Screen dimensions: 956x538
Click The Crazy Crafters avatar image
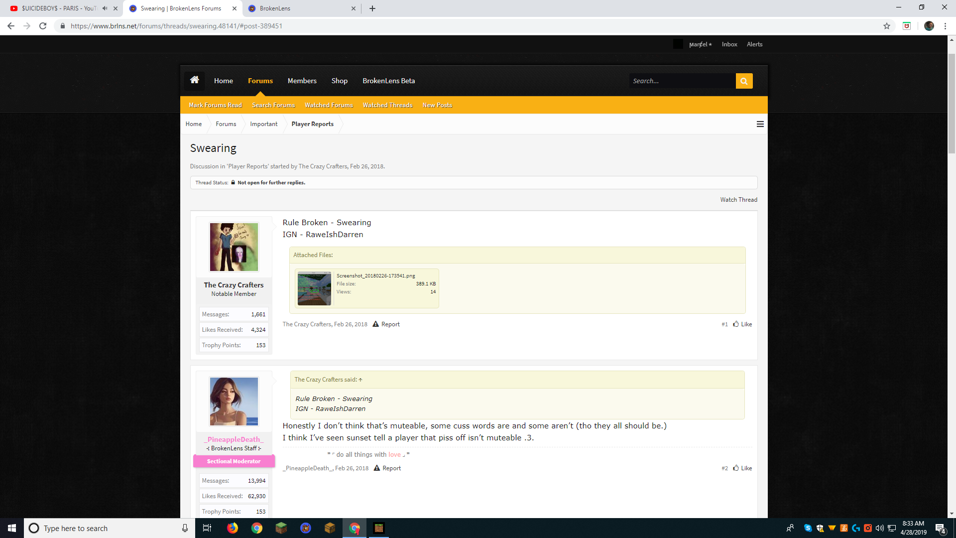click(x=234, y=247)
